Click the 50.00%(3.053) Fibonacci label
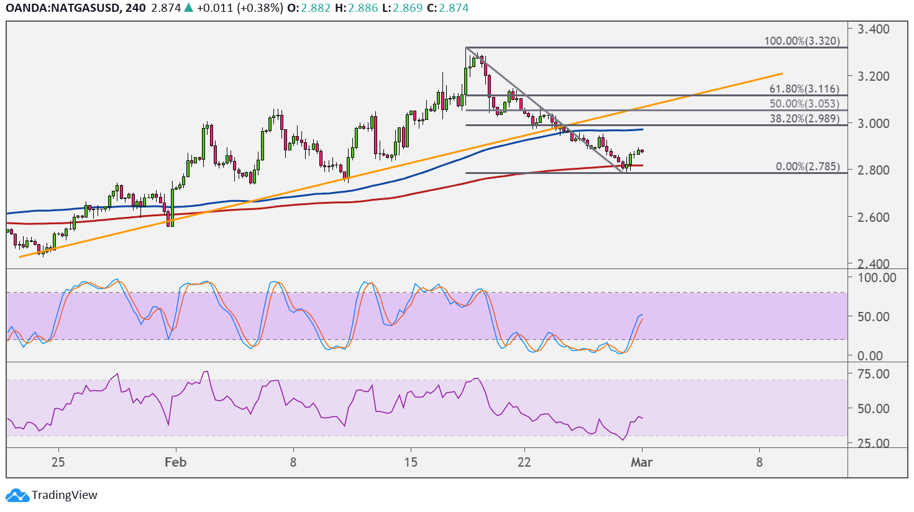 [x=804, y=104]
